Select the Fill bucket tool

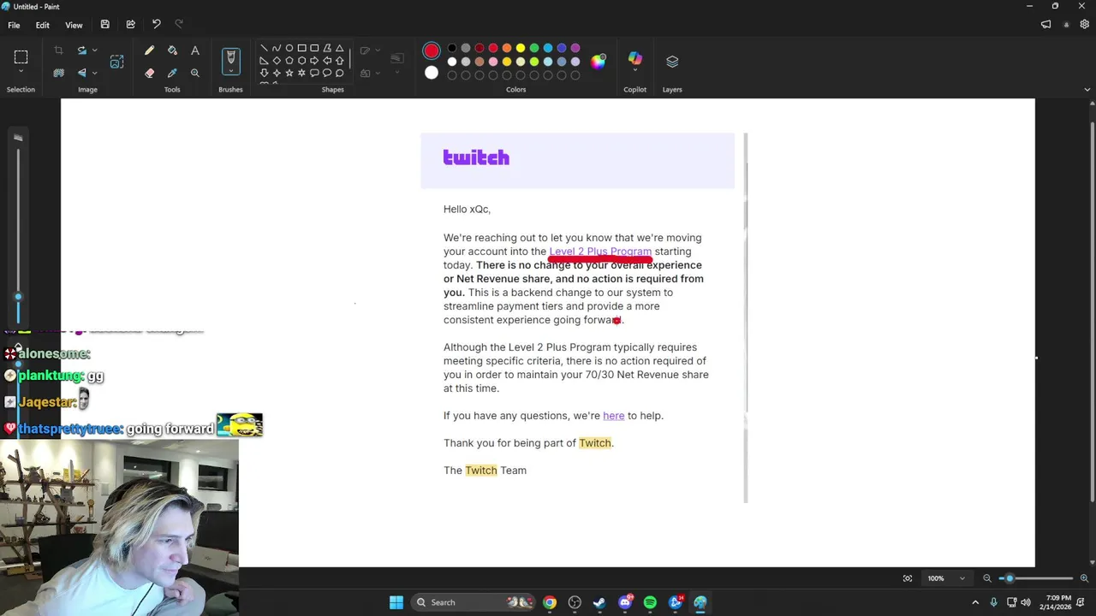click(x=172, y=51)
